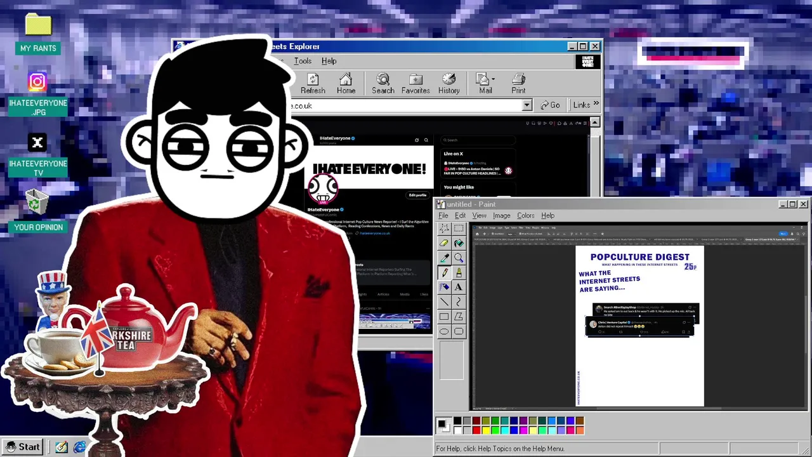Go to Home in Explorer toolbar
This screenshot has width=812, height=457.
click(346, 83)
